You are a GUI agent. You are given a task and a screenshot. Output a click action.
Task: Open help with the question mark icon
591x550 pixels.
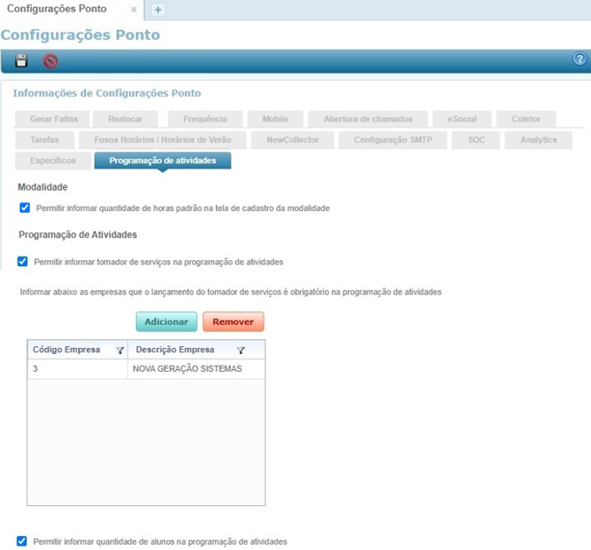[x=580, y=60]
